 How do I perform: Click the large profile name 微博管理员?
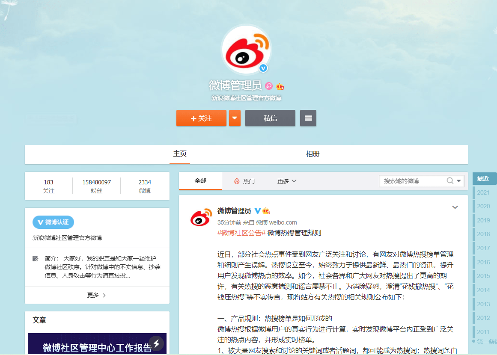point(235,86)
